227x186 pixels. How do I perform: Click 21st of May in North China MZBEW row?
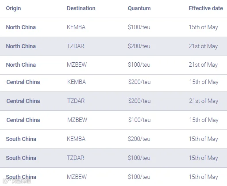point(203,65)
